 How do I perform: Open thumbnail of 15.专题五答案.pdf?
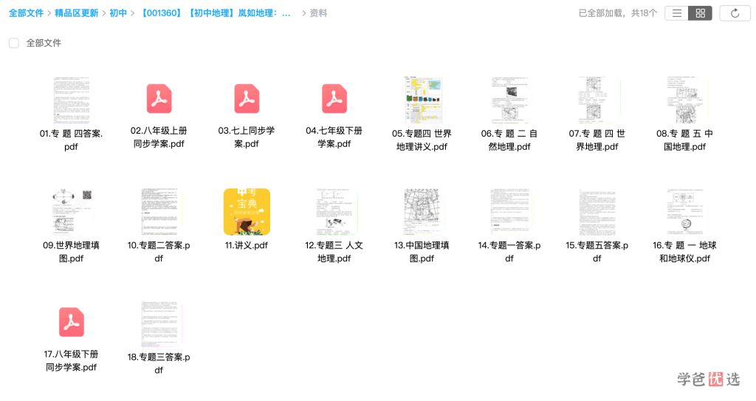coord(597,212)
